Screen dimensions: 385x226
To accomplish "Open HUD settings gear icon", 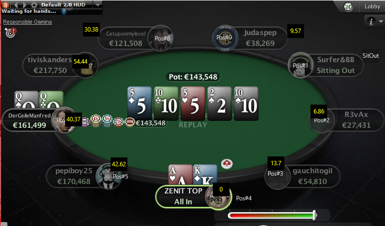I will (34, 5).
